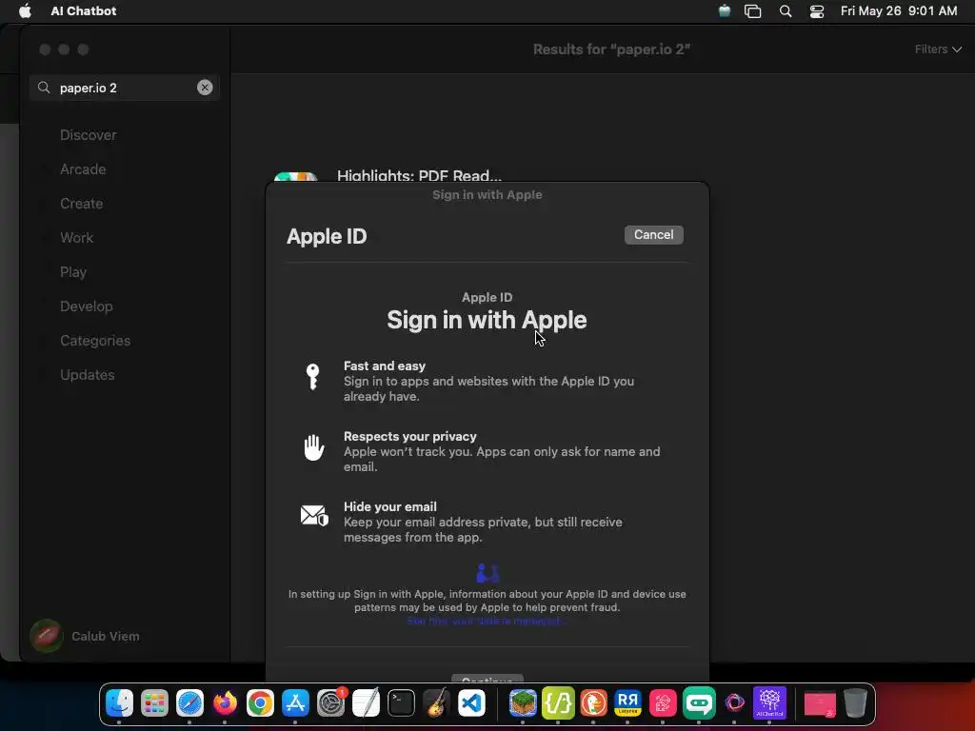Click the blue handshake privacy icon
The width and height of the screenshot is (975, 731).
[487, 573]
